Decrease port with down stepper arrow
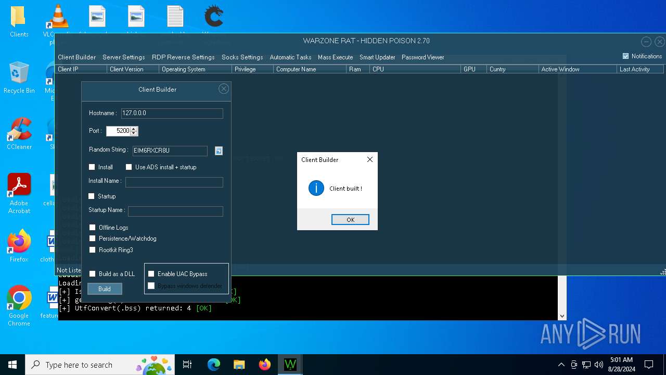666x375 pixels. pyautogui.click(x=134, y=133)
